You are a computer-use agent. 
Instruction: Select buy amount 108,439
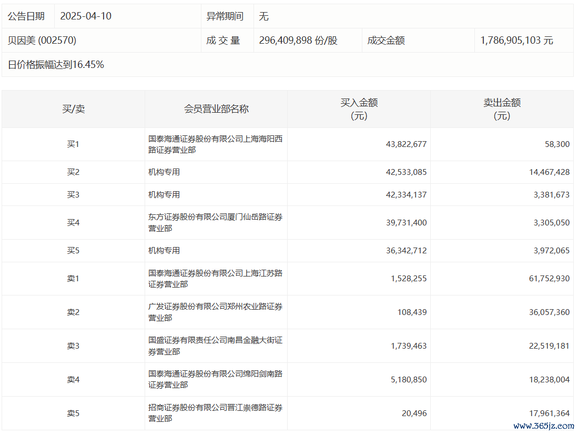click(412, 312)
